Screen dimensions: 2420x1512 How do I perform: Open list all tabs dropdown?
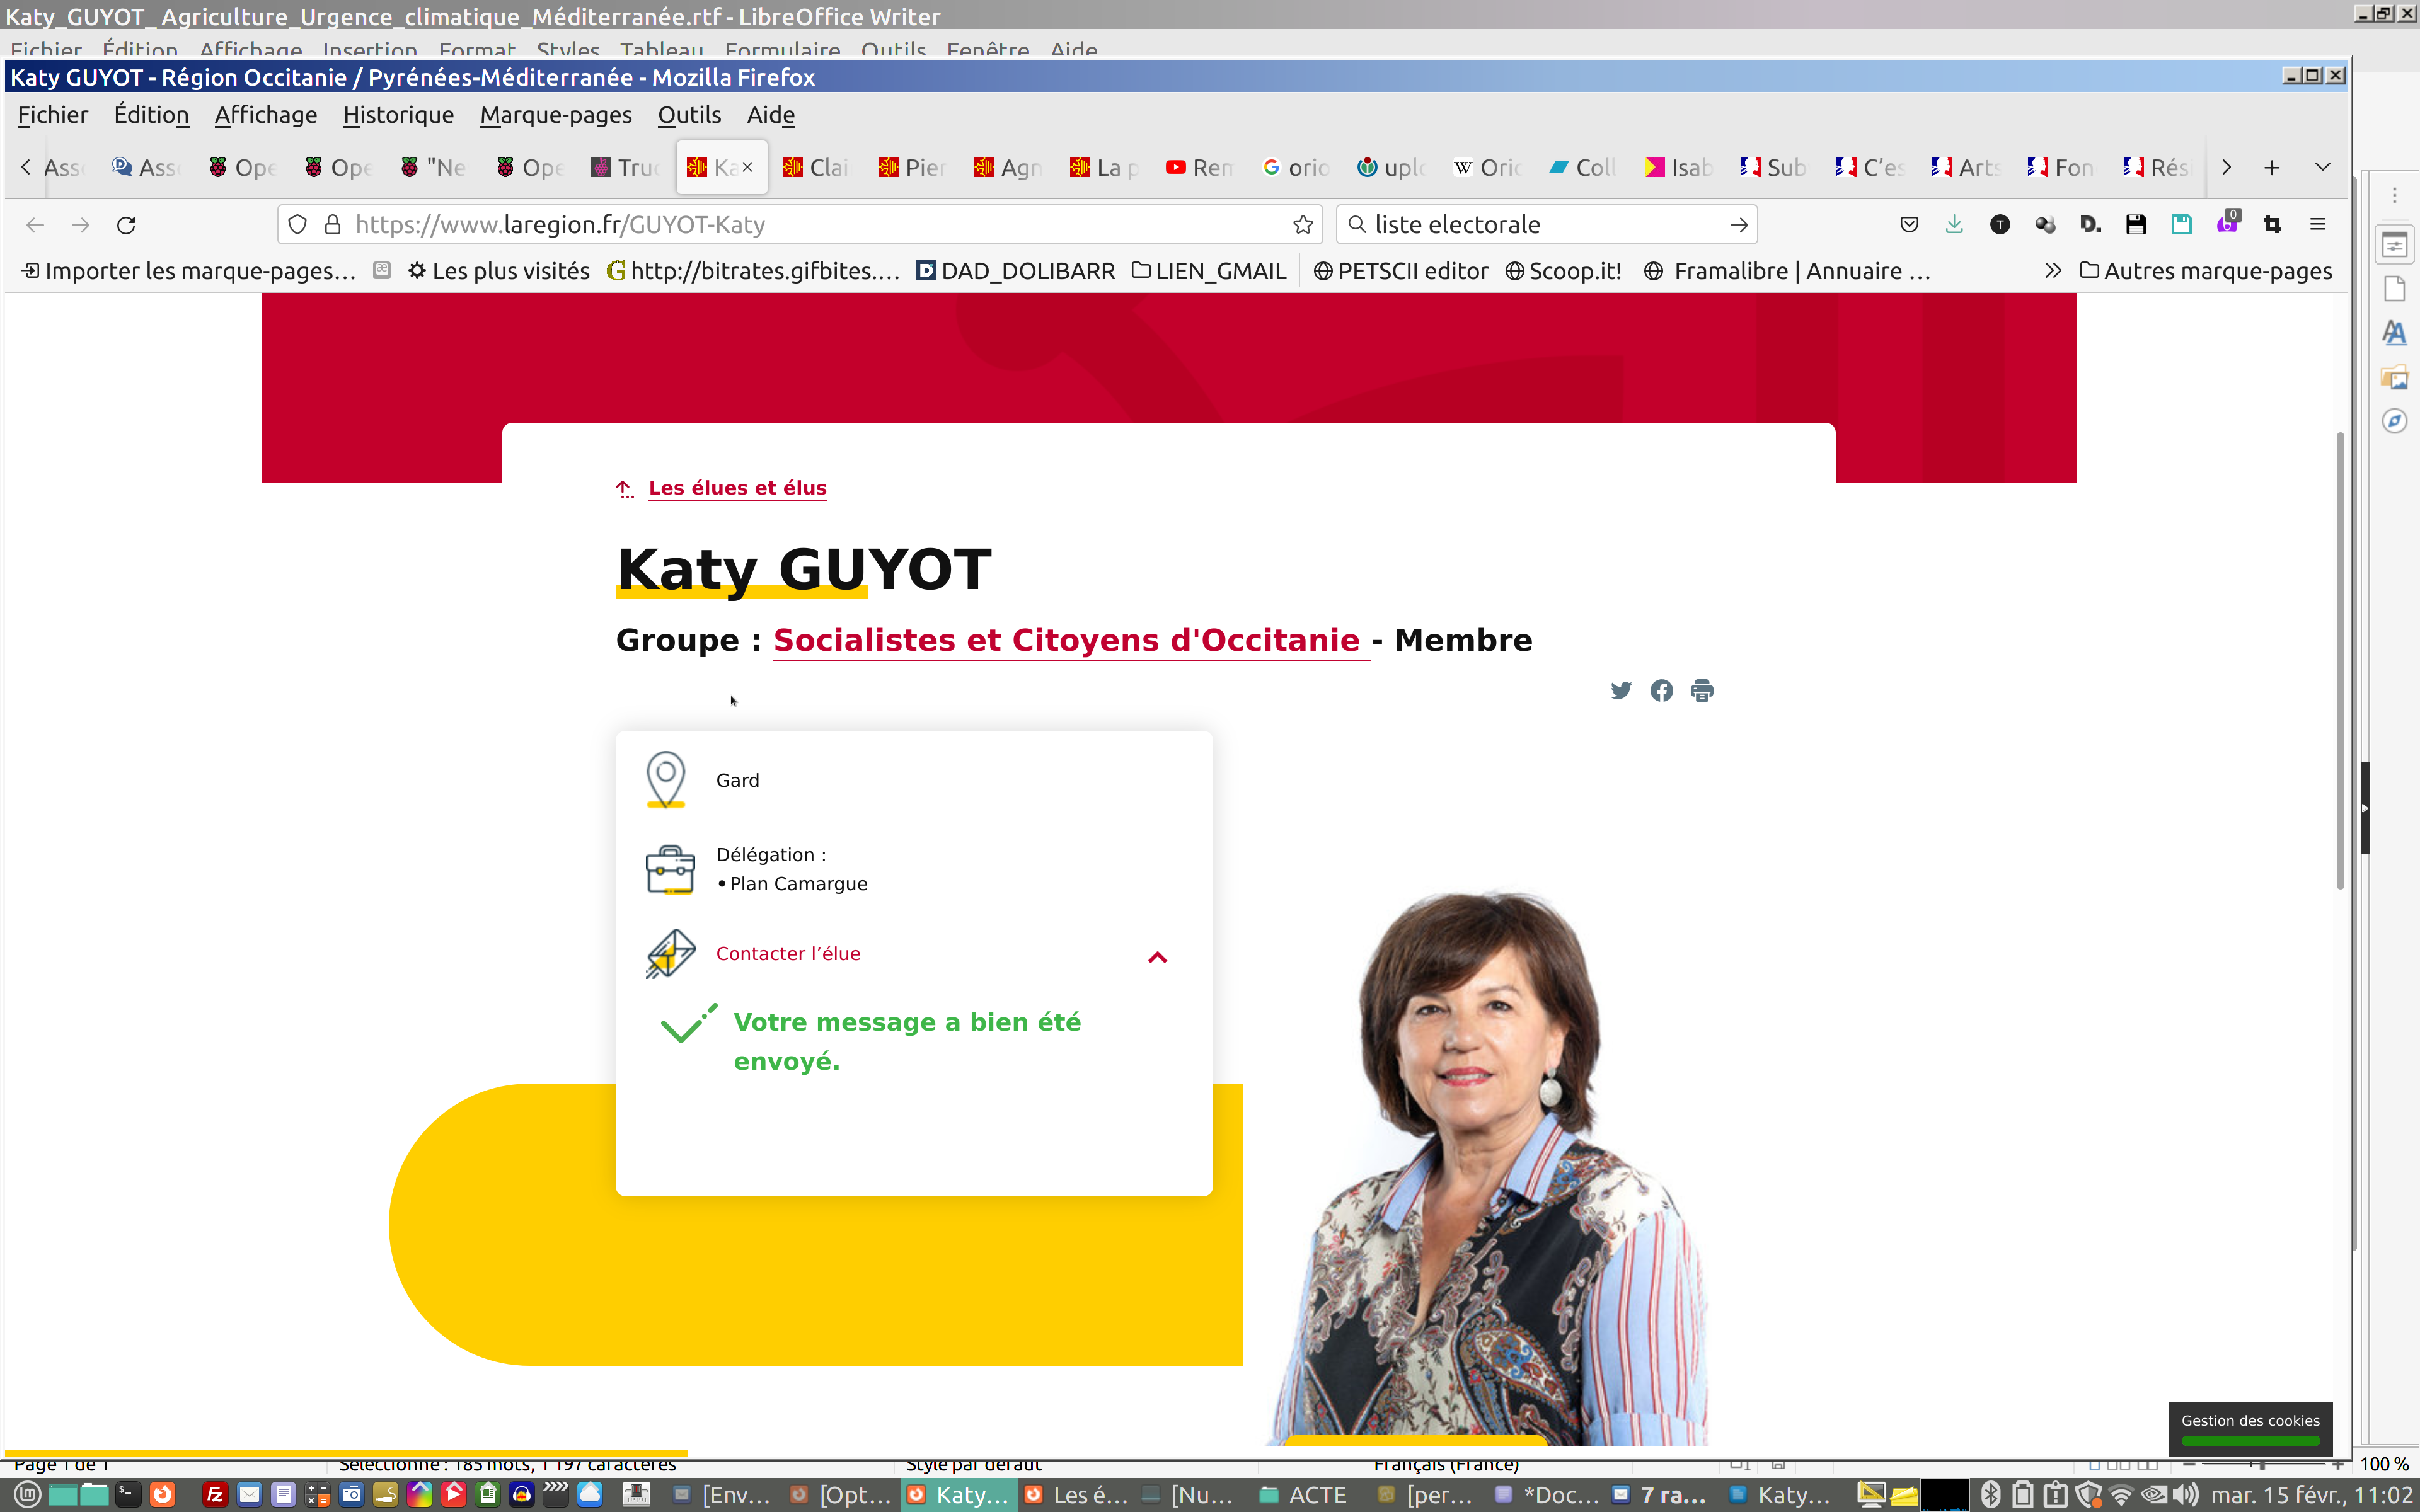[x=2322, y=167]
